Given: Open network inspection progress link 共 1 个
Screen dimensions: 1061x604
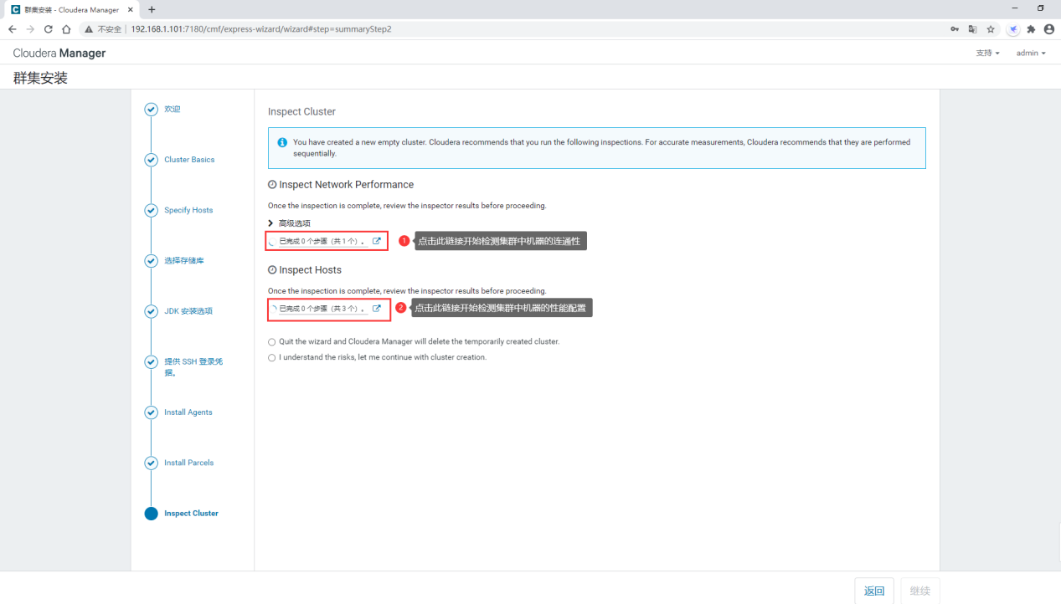Looking at the screenshot, I should tap(323, 241).
